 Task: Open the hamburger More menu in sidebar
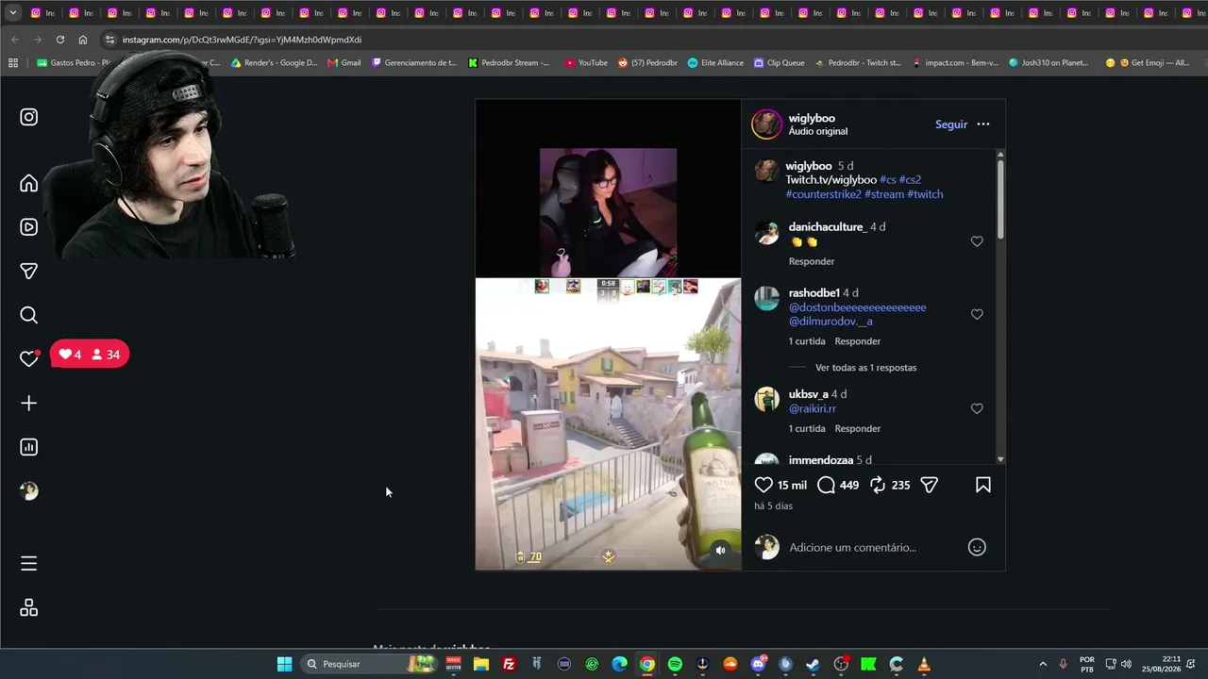point(29,564)
